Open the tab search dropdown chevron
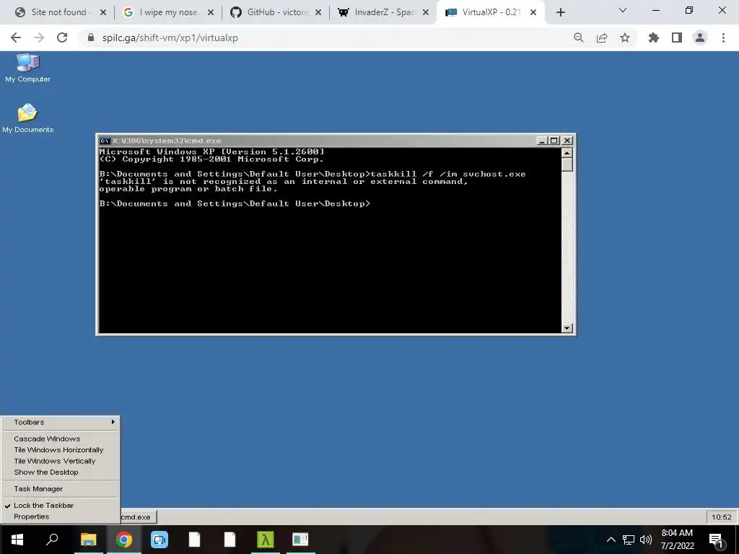Screen dimensions: 739x554 (623, 10)
